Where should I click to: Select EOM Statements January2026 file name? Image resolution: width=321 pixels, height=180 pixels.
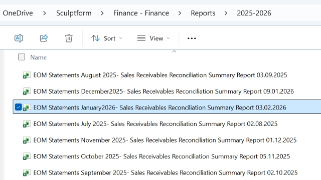(x=159, y=107)
